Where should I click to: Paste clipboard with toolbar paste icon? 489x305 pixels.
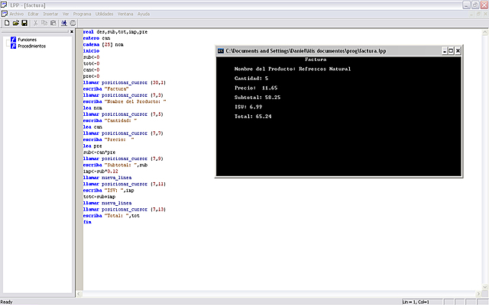coord(53,23)
